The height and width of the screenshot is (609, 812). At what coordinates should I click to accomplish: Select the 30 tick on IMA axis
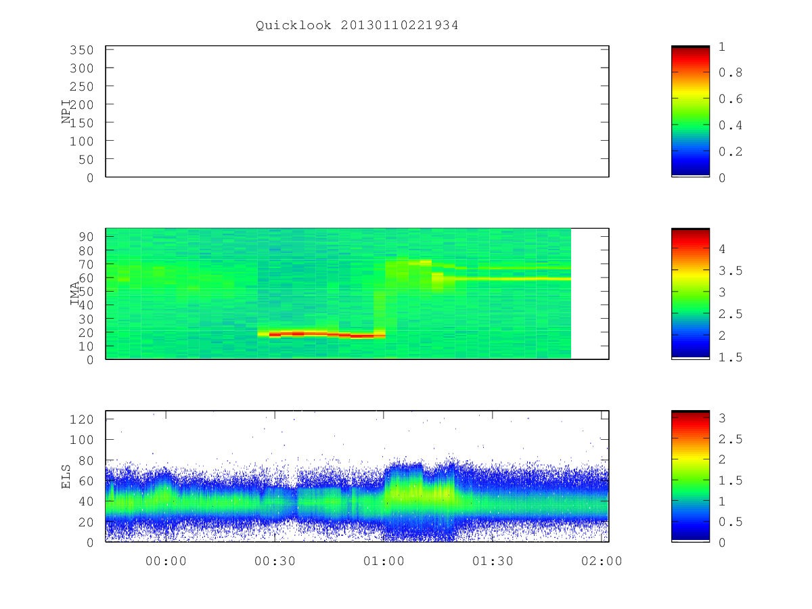pyautogui.click(x=85, y=319)
